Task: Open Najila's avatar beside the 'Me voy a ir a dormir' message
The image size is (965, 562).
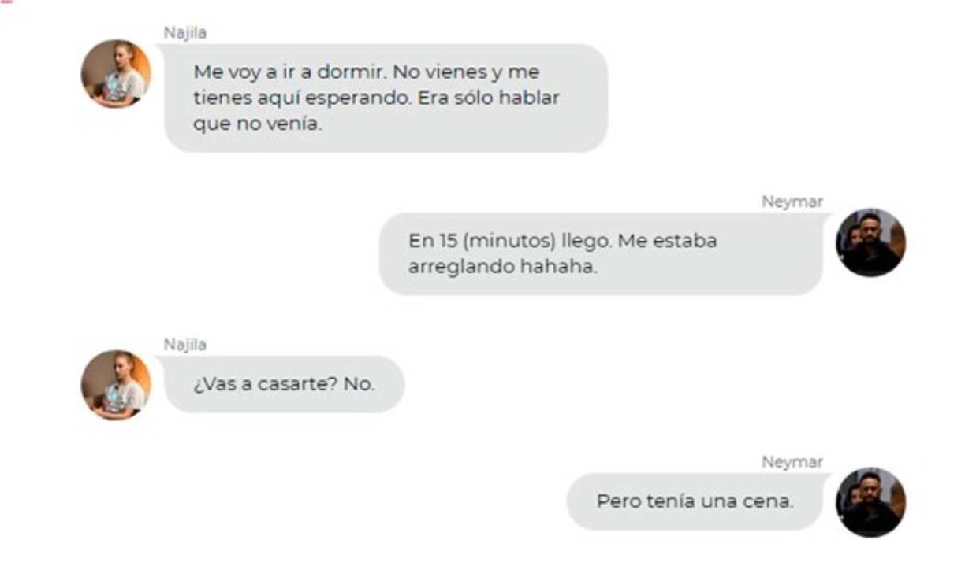Action: (x=116, y=74)
